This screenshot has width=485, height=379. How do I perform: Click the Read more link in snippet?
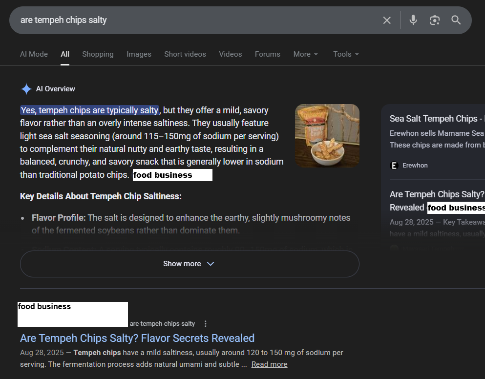pyautogui.click(x=269, y=364)
